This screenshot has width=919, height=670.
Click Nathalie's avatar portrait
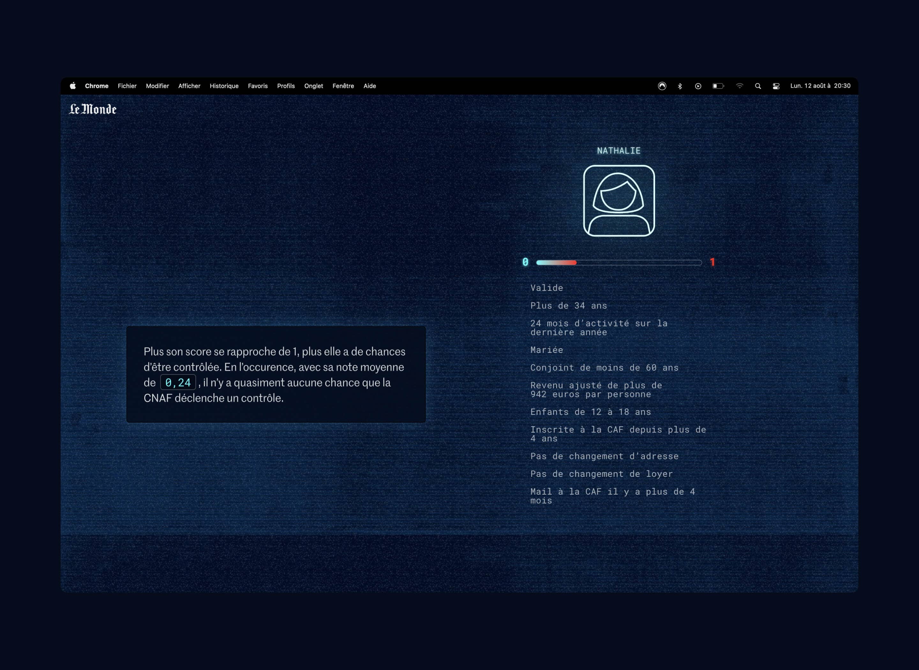point(619,200)
